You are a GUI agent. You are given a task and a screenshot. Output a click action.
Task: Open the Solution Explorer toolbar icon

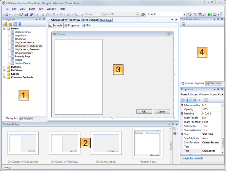pyautogui.click(x=189, y=14)
